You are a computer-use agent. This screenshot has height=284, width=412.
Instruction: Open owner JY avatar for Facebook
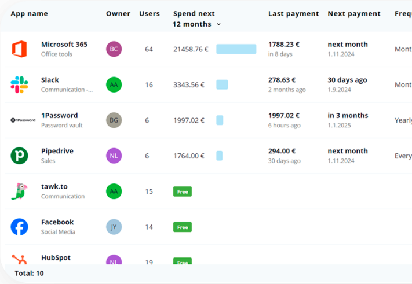(114, 227)
